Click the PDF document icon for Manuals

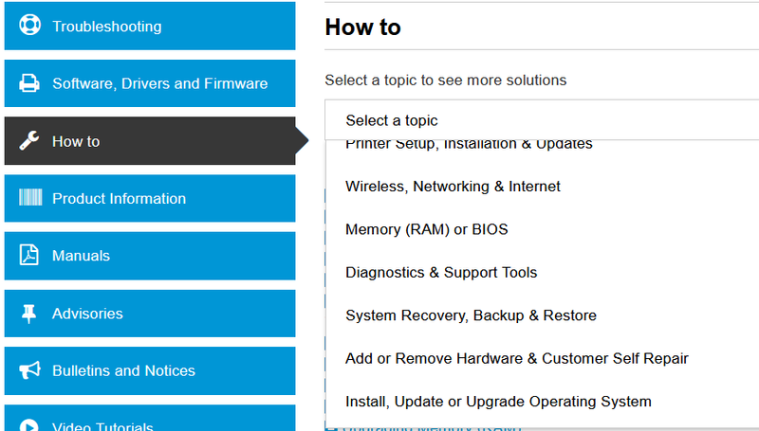[29, 256]
